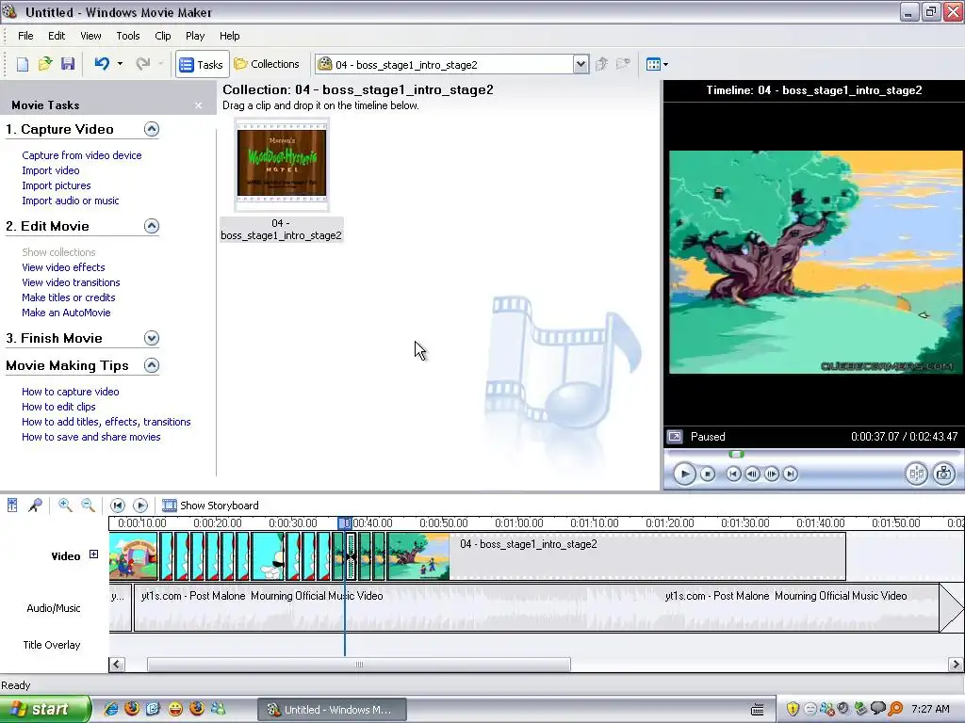Image resolution: width=965 pixels, height=723 pixels.
Task: Open the Views icon dropdown in toolbar
Action: [657, 64]
